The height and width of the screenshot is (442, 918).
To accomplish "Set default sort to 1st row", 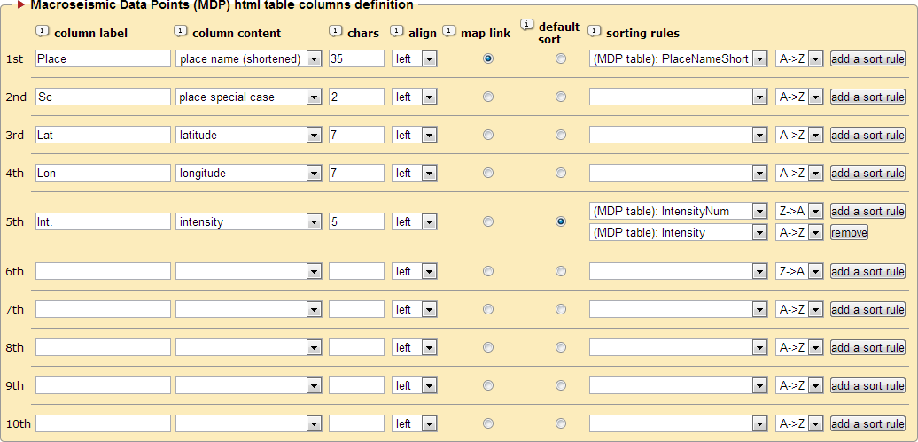I will coord(561,58).
